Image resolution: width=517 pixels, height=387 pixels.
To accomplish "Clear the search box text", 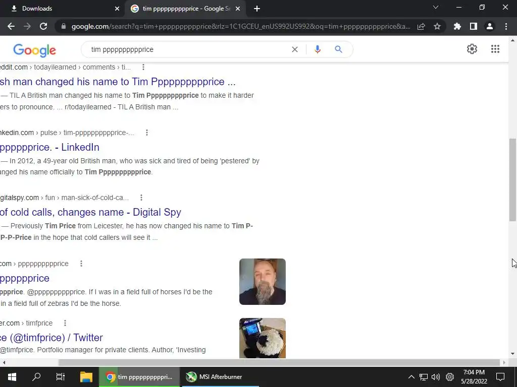I will pyautogui.click(x=295, y=49).
